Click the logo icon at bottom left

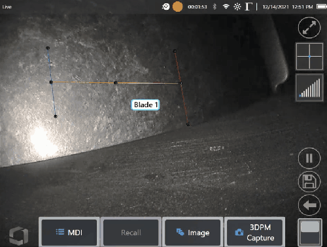(x=18, y=236)
